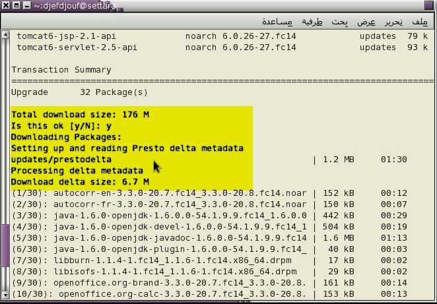Click the 01:30 prestodelta time value
The image size is (437, 304).
[x=394, y=160]
